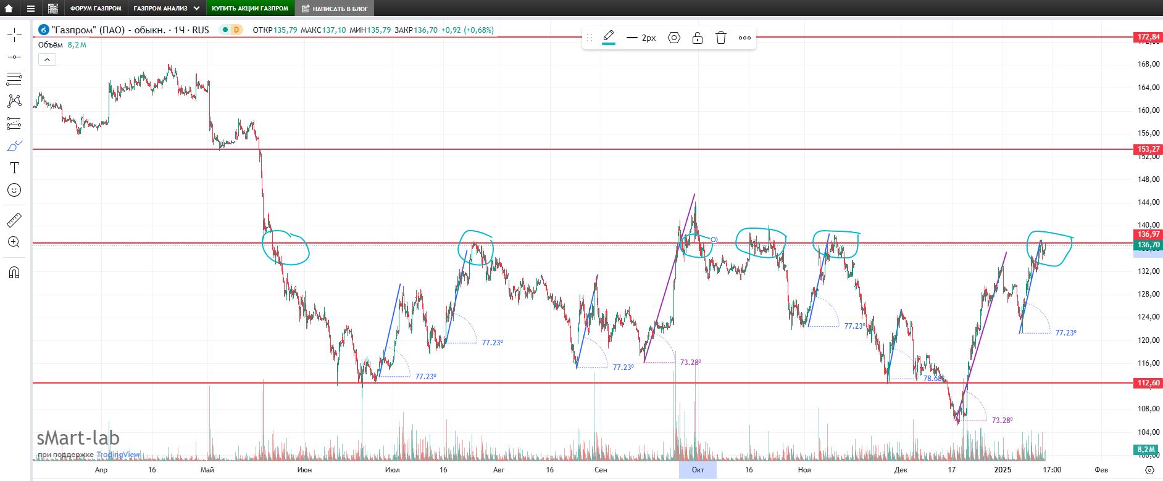Go to the site home page
1163x481 pixels.
pos(9,9)
